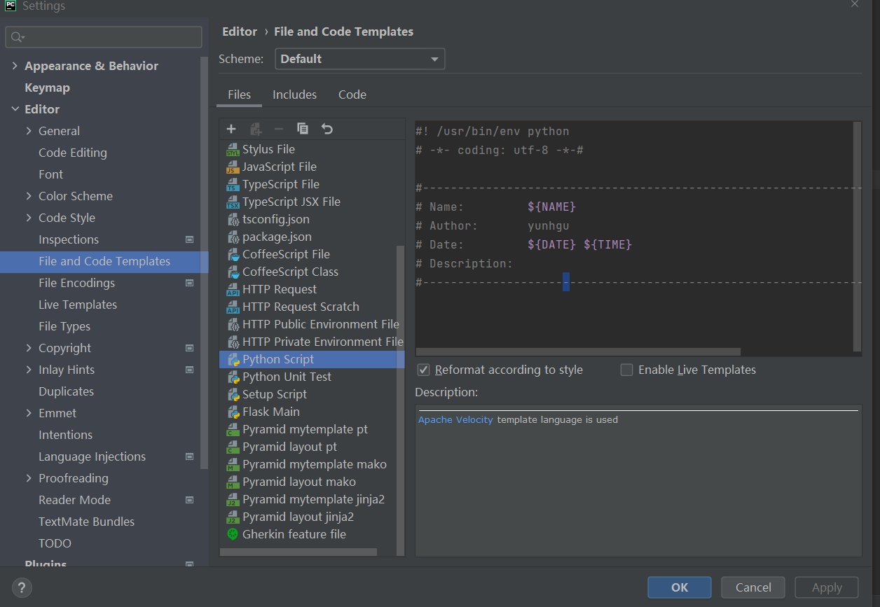Viewport: 880px width, 607px height.
Task: Click the Copy Template icon
Action: click(x=303, y=129)
